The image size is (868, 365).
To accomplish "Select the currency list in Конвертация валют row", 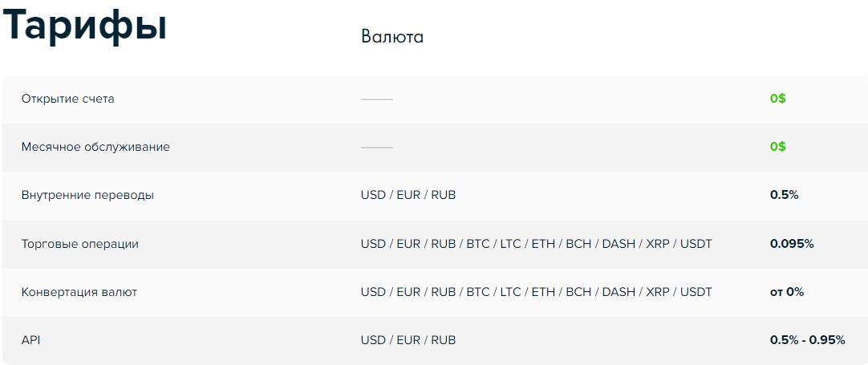I will click(537, 292).
